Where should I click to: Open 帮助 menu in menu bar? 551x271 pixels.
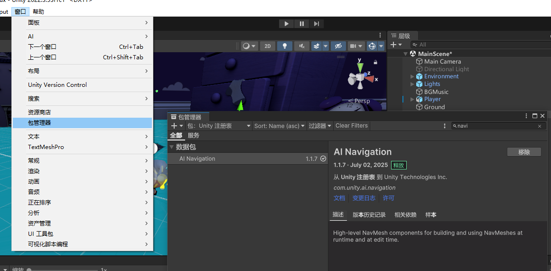click(x=38, y=11)
